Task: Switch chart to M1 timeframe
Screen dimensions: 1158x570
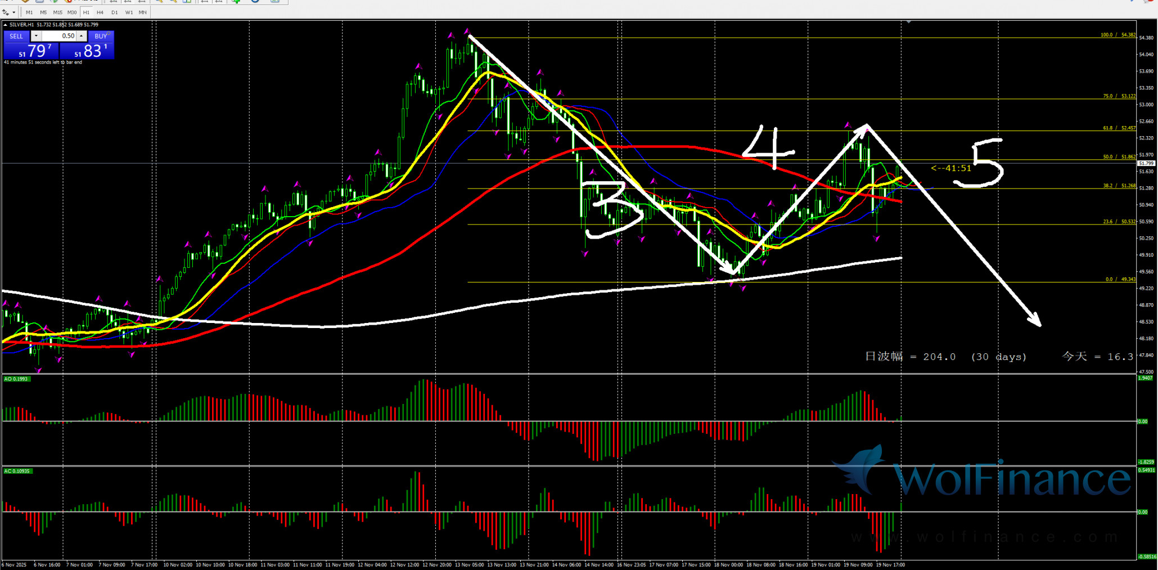Action: 29,12
